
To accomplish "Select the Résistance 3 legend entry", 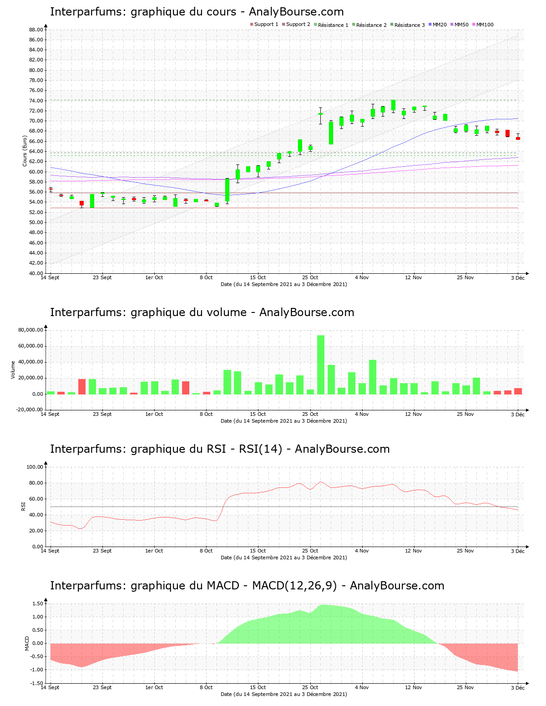I will 408,25.
